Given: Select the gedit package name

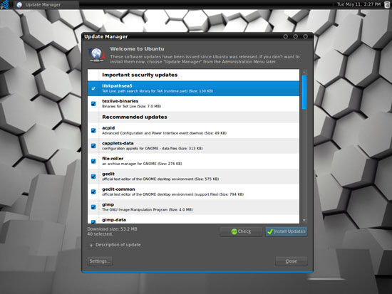Looking at the screenshot, I should coord(108,174).
